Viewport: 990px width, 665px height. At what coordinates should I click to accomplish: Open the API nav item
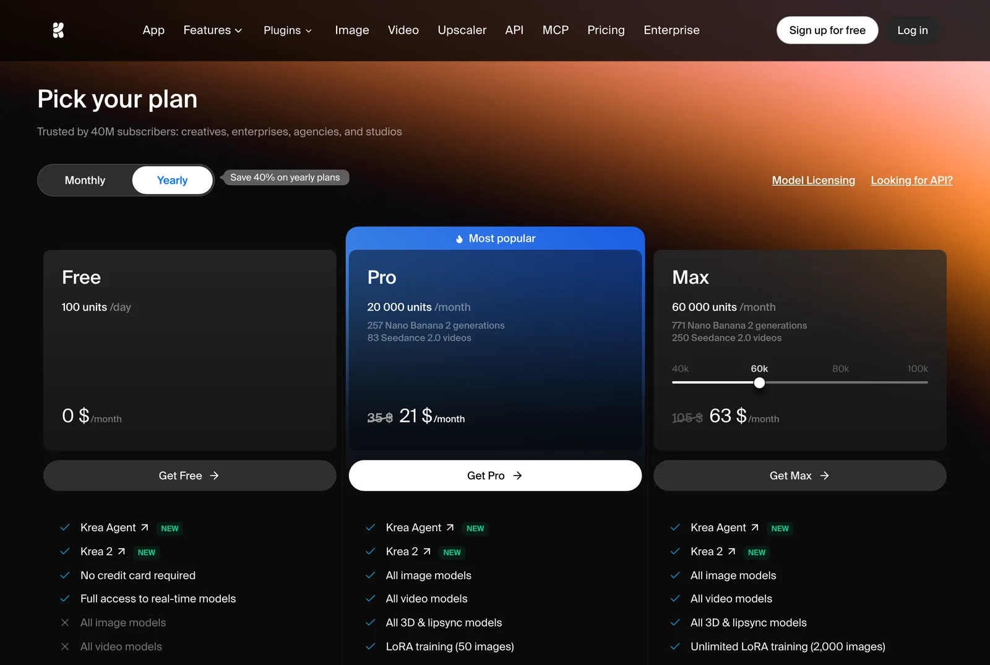point(514,30)
